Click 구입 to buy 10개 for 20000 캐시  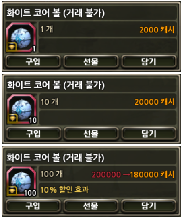click(x=33, y=134)
